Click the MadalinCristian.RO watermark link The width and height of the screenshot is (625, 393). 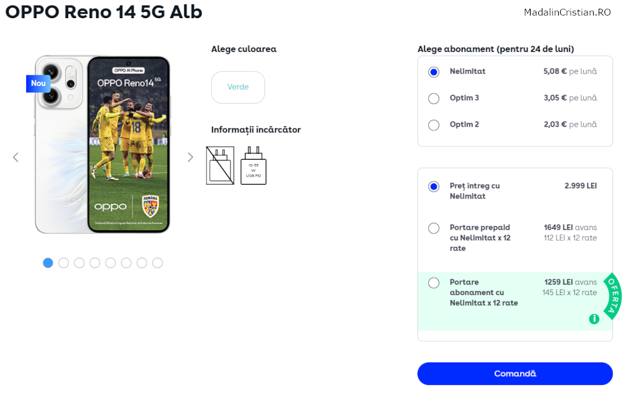(567, 12)
